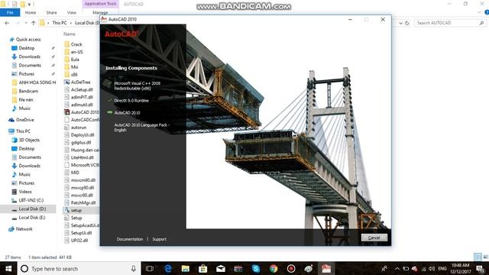Open LBT-VN2 (C:) drive

[31, 200]
